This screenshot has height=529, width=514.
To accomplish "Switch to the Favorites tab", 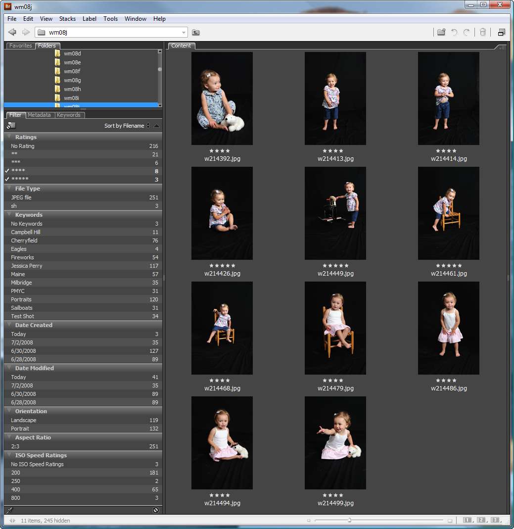I will coord(21,46).
